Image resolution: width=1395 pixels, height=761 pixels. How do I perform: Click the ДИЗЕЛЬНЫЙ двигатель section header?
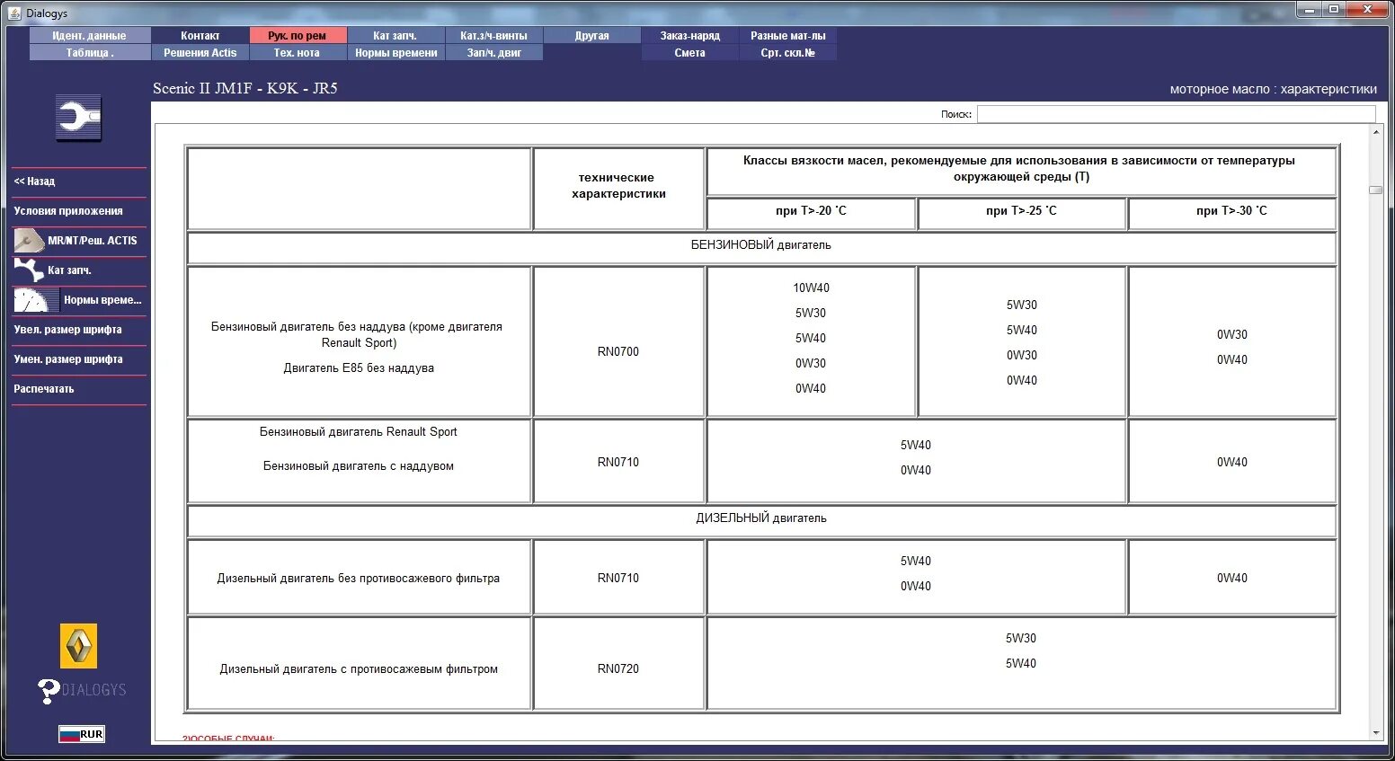click(x=761, y=520)
